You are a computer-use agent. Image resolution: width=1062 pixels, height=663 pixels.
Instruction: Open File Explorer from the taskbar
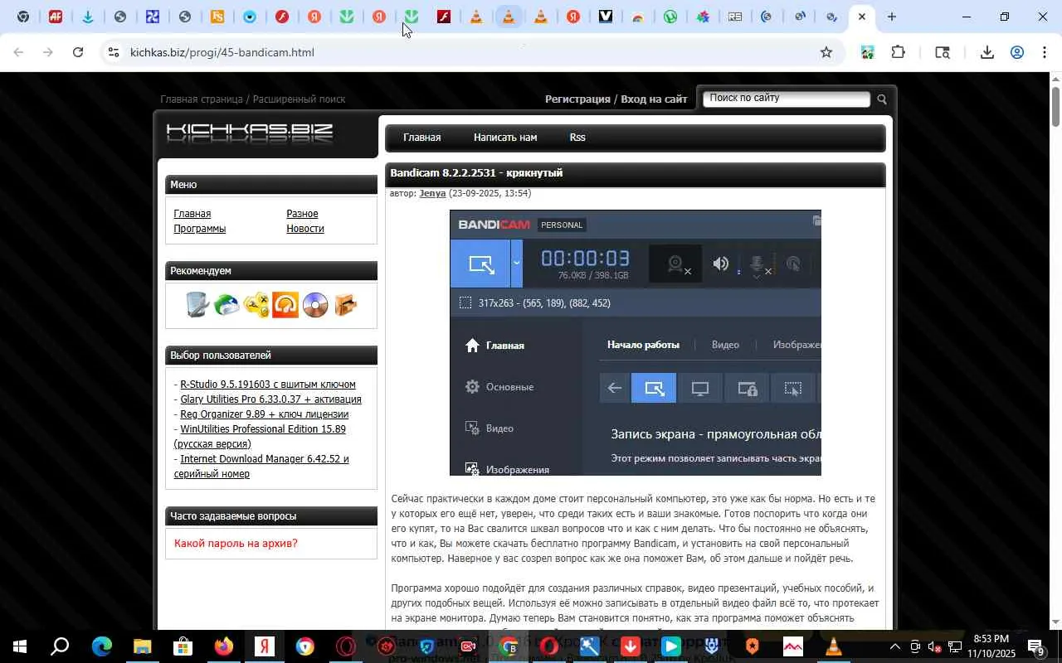(x=142, y=646)
